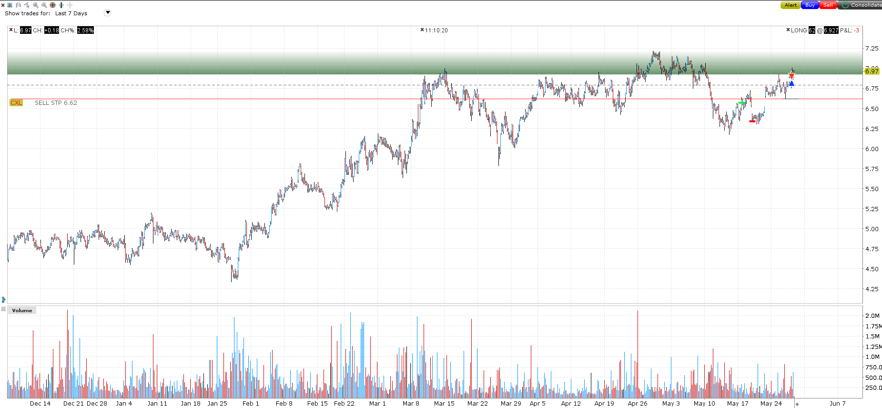Viewport: 882px width, 408px height.
Task: Dismiss the L/CH quote label
Action: click(11, 30)
